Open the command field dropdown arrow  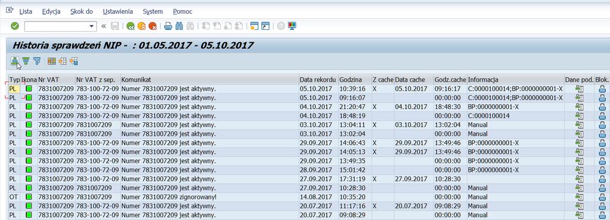click(x=92, y=26)
